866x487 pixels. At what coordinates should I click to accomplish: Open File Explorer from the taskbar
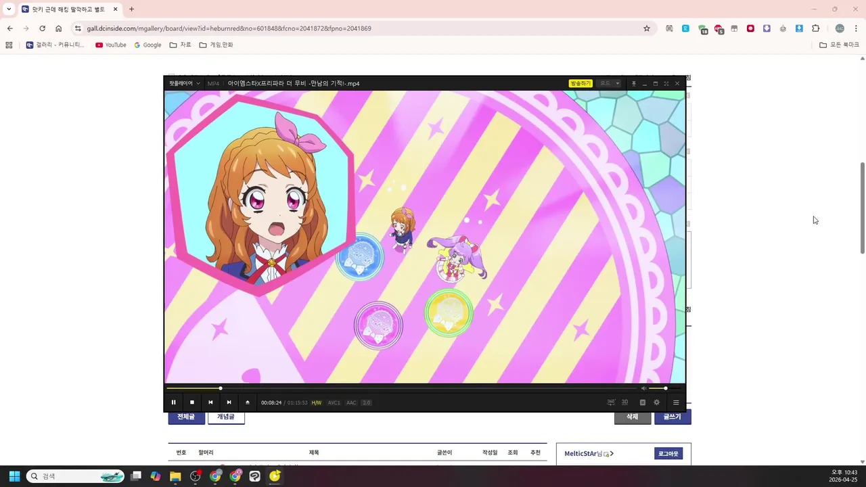(x=175, y=476)
